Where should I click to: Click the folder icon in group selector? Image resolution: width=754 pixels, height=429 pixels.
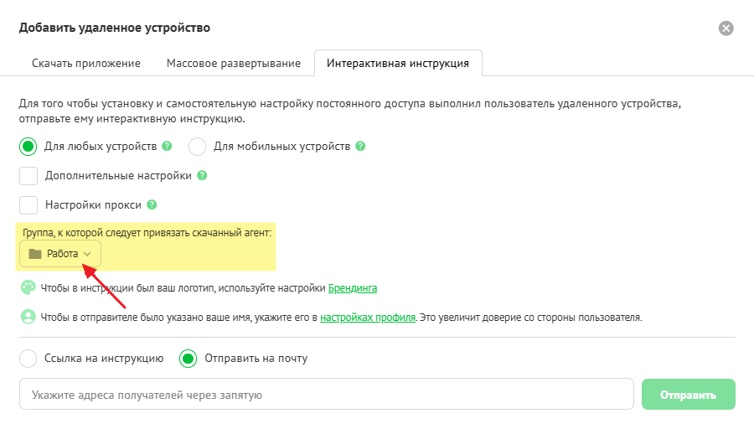click(35, 254)
